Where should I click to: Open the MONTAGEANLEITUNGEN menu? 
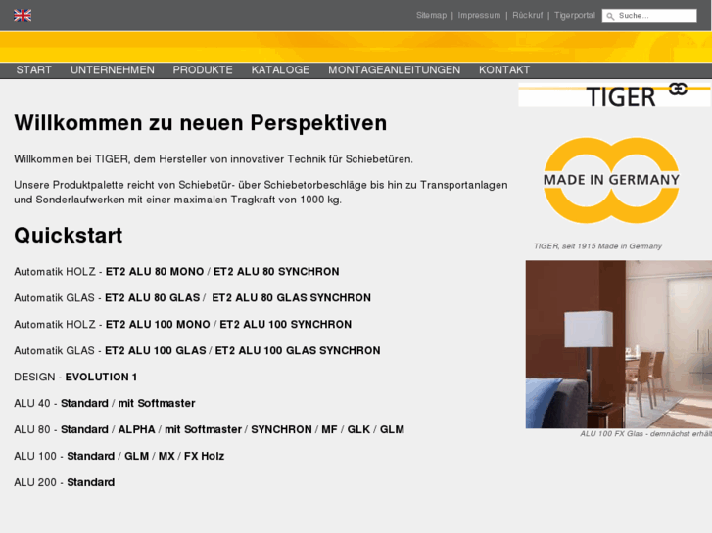pyautogui.click(x=394, y=70)
